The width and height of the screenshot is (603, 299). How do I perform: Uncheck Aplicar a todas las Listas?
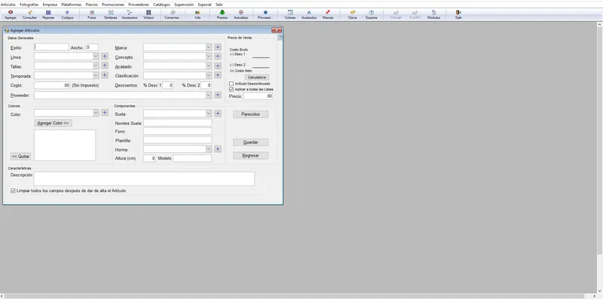[x=231, y=89]
